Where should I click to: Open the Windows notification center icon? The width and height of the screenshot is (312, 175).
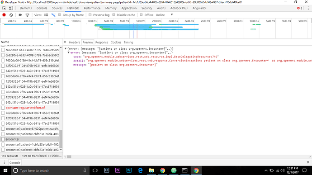(304, 170)
